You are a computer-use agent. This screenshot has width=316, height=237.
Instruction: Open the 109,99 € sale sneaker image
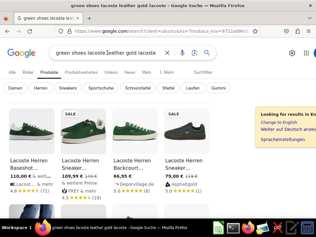(83, 131)
